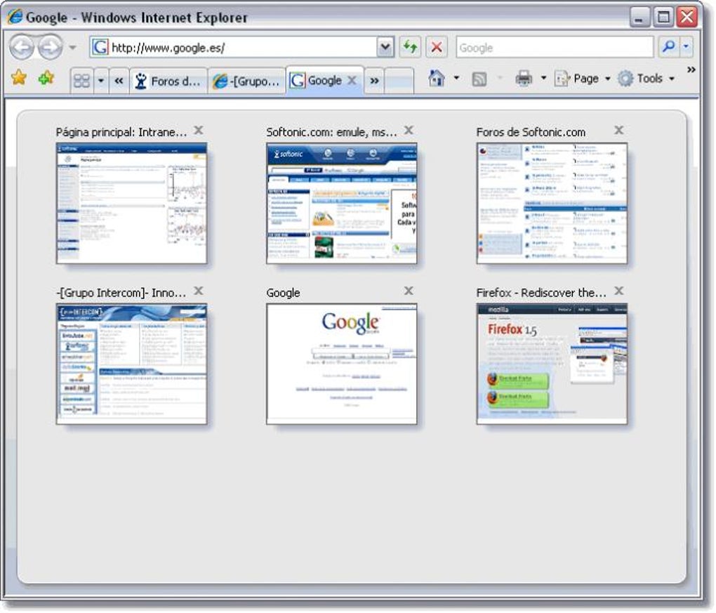The height and width of the screenshot is (613, 716).
Task: Close the Softonic.com: emule thumbnail tab
Action: coord(409,130)
